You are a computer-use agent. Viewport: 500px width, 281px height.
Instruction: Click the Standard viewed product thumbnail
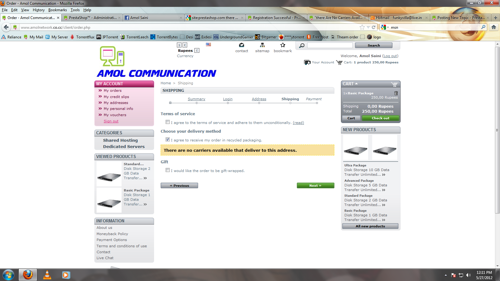[x=109, y=174]
